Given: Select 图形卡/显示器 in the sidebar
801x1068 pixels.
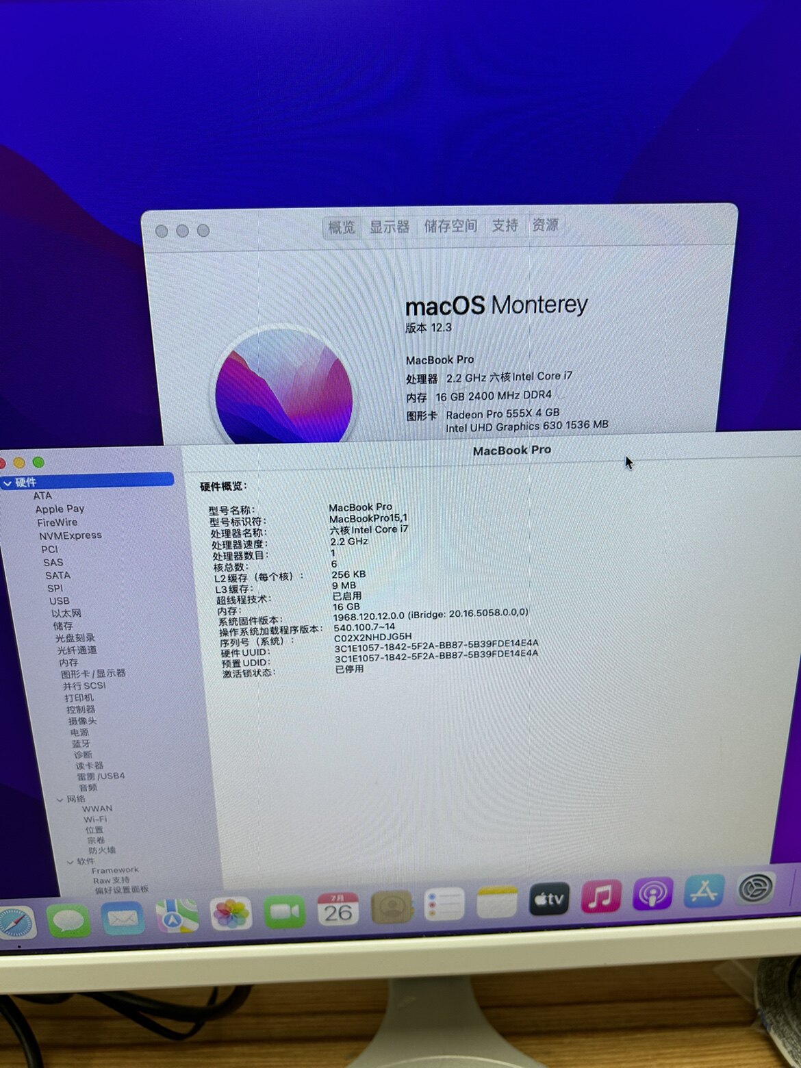Looking at the screenshot, I should (93, 674).
